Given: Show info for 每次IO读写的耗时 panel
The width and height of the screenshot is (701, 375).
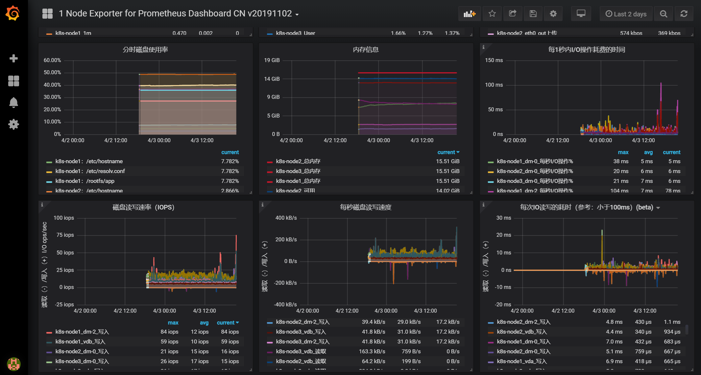Looking at the screenshot, I should click(x=483, y=205).
